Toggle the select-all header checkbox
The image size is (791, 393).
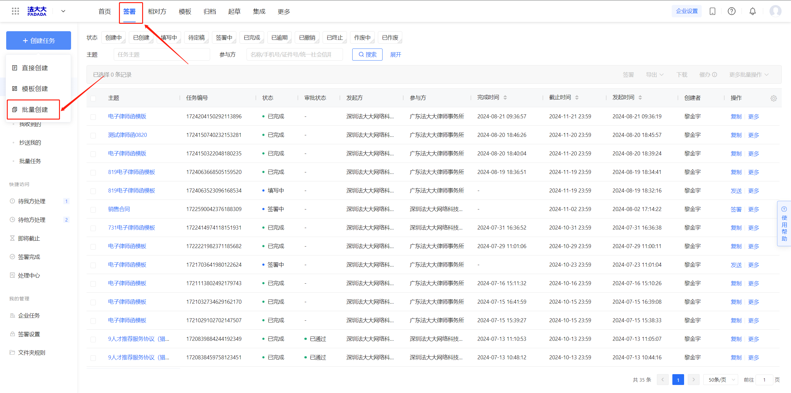[x=93, y=99]
